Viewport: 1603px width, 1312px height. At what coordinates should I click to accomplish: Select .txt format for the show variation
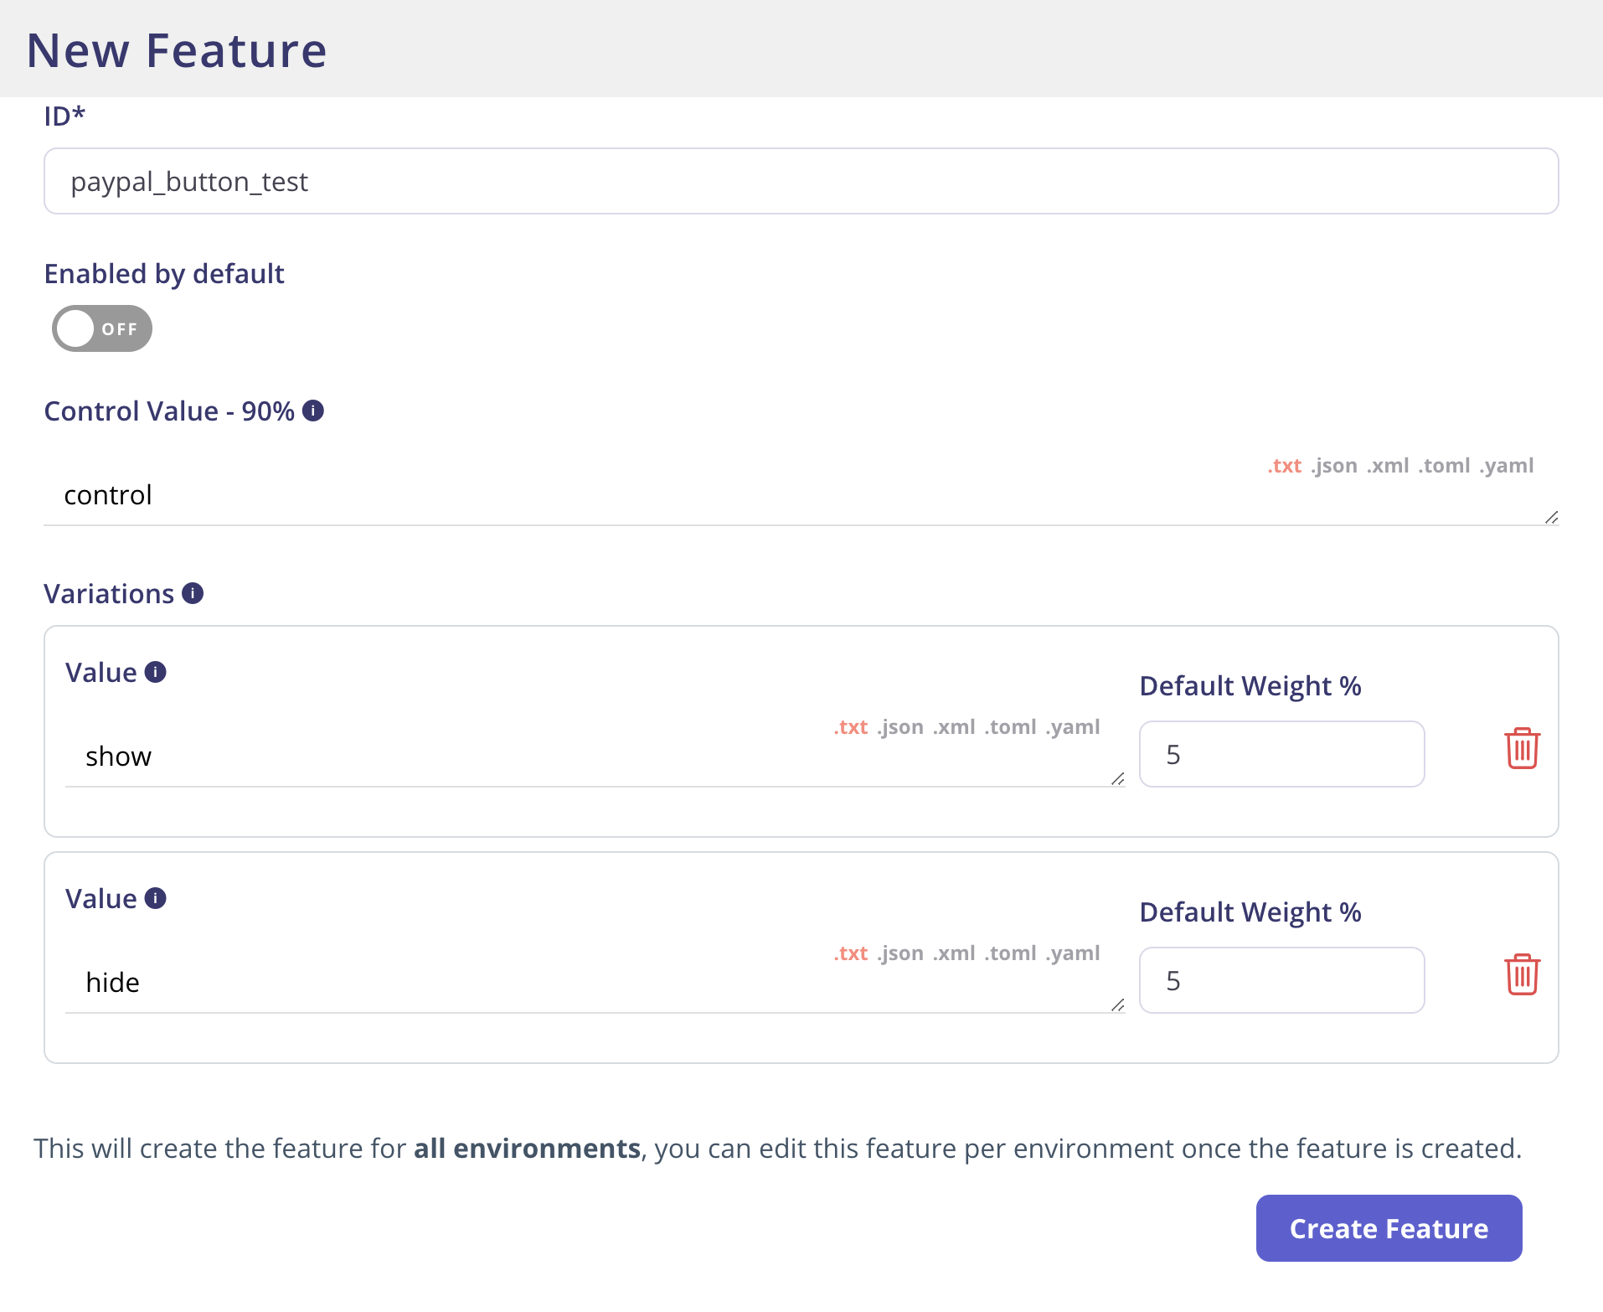coord(849,726)
